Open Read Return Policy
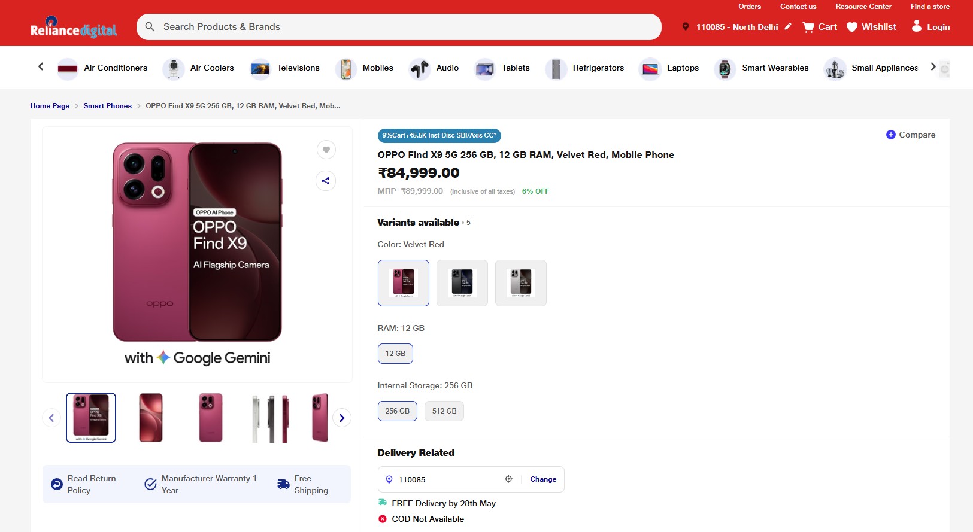Image resolution: width=973 pixels, height=532 pixels. (84, 484)
